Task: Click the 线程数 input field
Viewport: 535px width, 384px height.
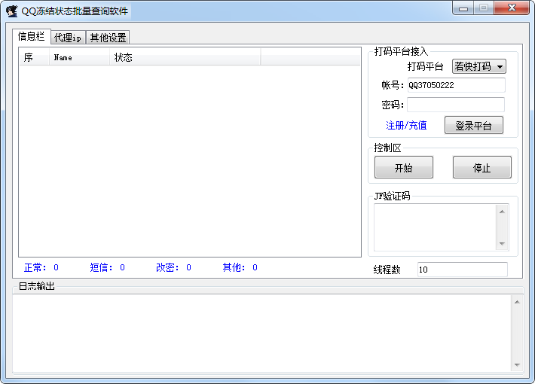Action: (462, 270)
